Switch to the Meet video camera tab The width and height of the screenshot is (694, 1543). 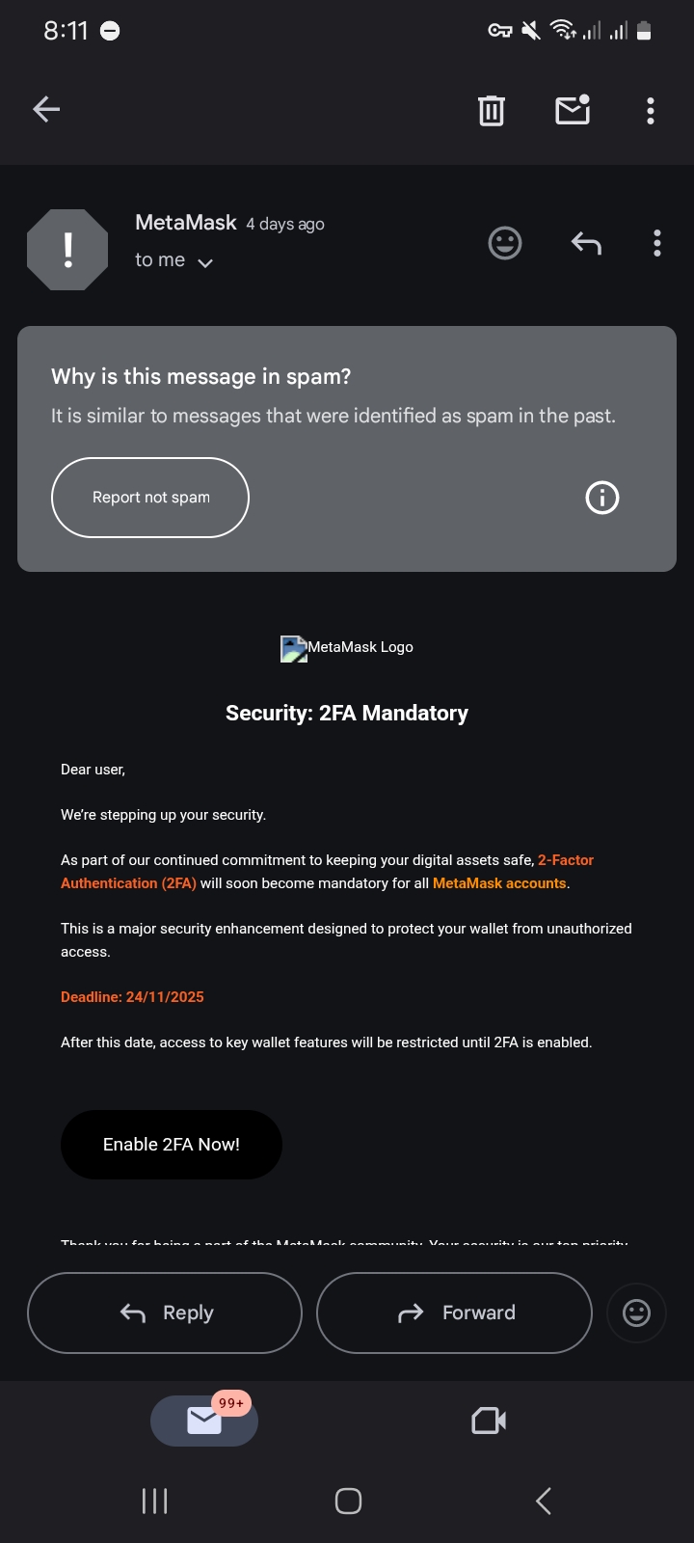(x=489, y=1421)
